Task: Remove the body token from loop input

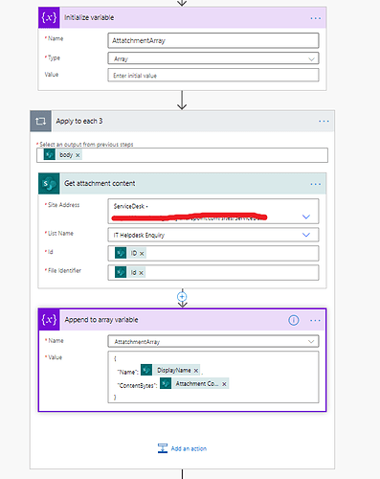Action: point(78,155)
